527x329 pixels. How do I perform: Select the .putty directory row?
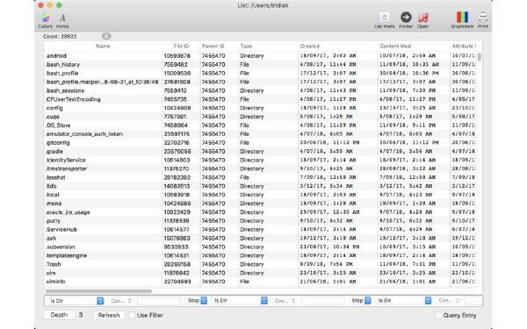(x=261, y=221)
